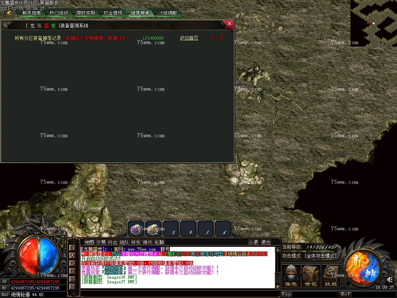Close the 装备查询系统 window
This screenshot has height=298, width=397.
(230, 24)
